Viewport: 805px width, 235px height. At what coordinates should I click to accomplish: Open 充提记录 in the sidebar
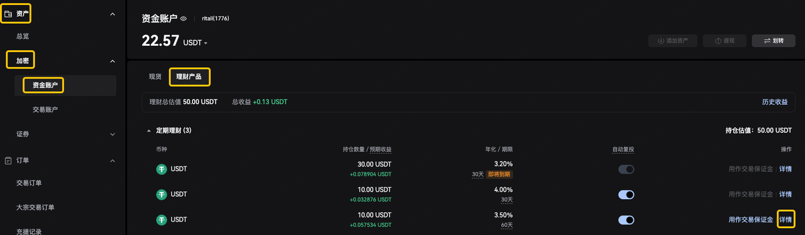tap(29, 231)
